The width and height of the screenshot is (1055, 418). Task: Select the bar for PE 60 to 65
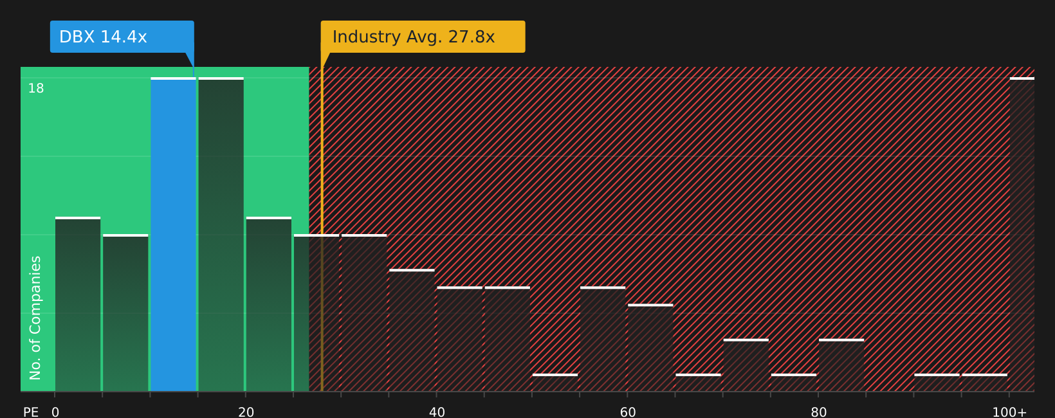[650, 348]
